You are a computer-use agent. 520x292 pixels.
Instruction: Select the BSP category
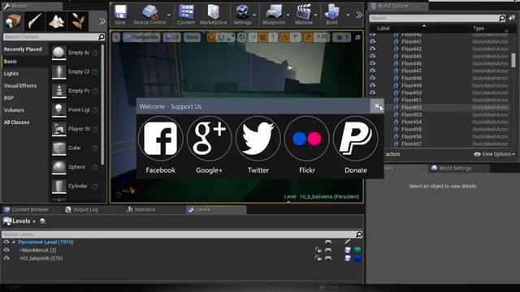click(x=9, y=98)
